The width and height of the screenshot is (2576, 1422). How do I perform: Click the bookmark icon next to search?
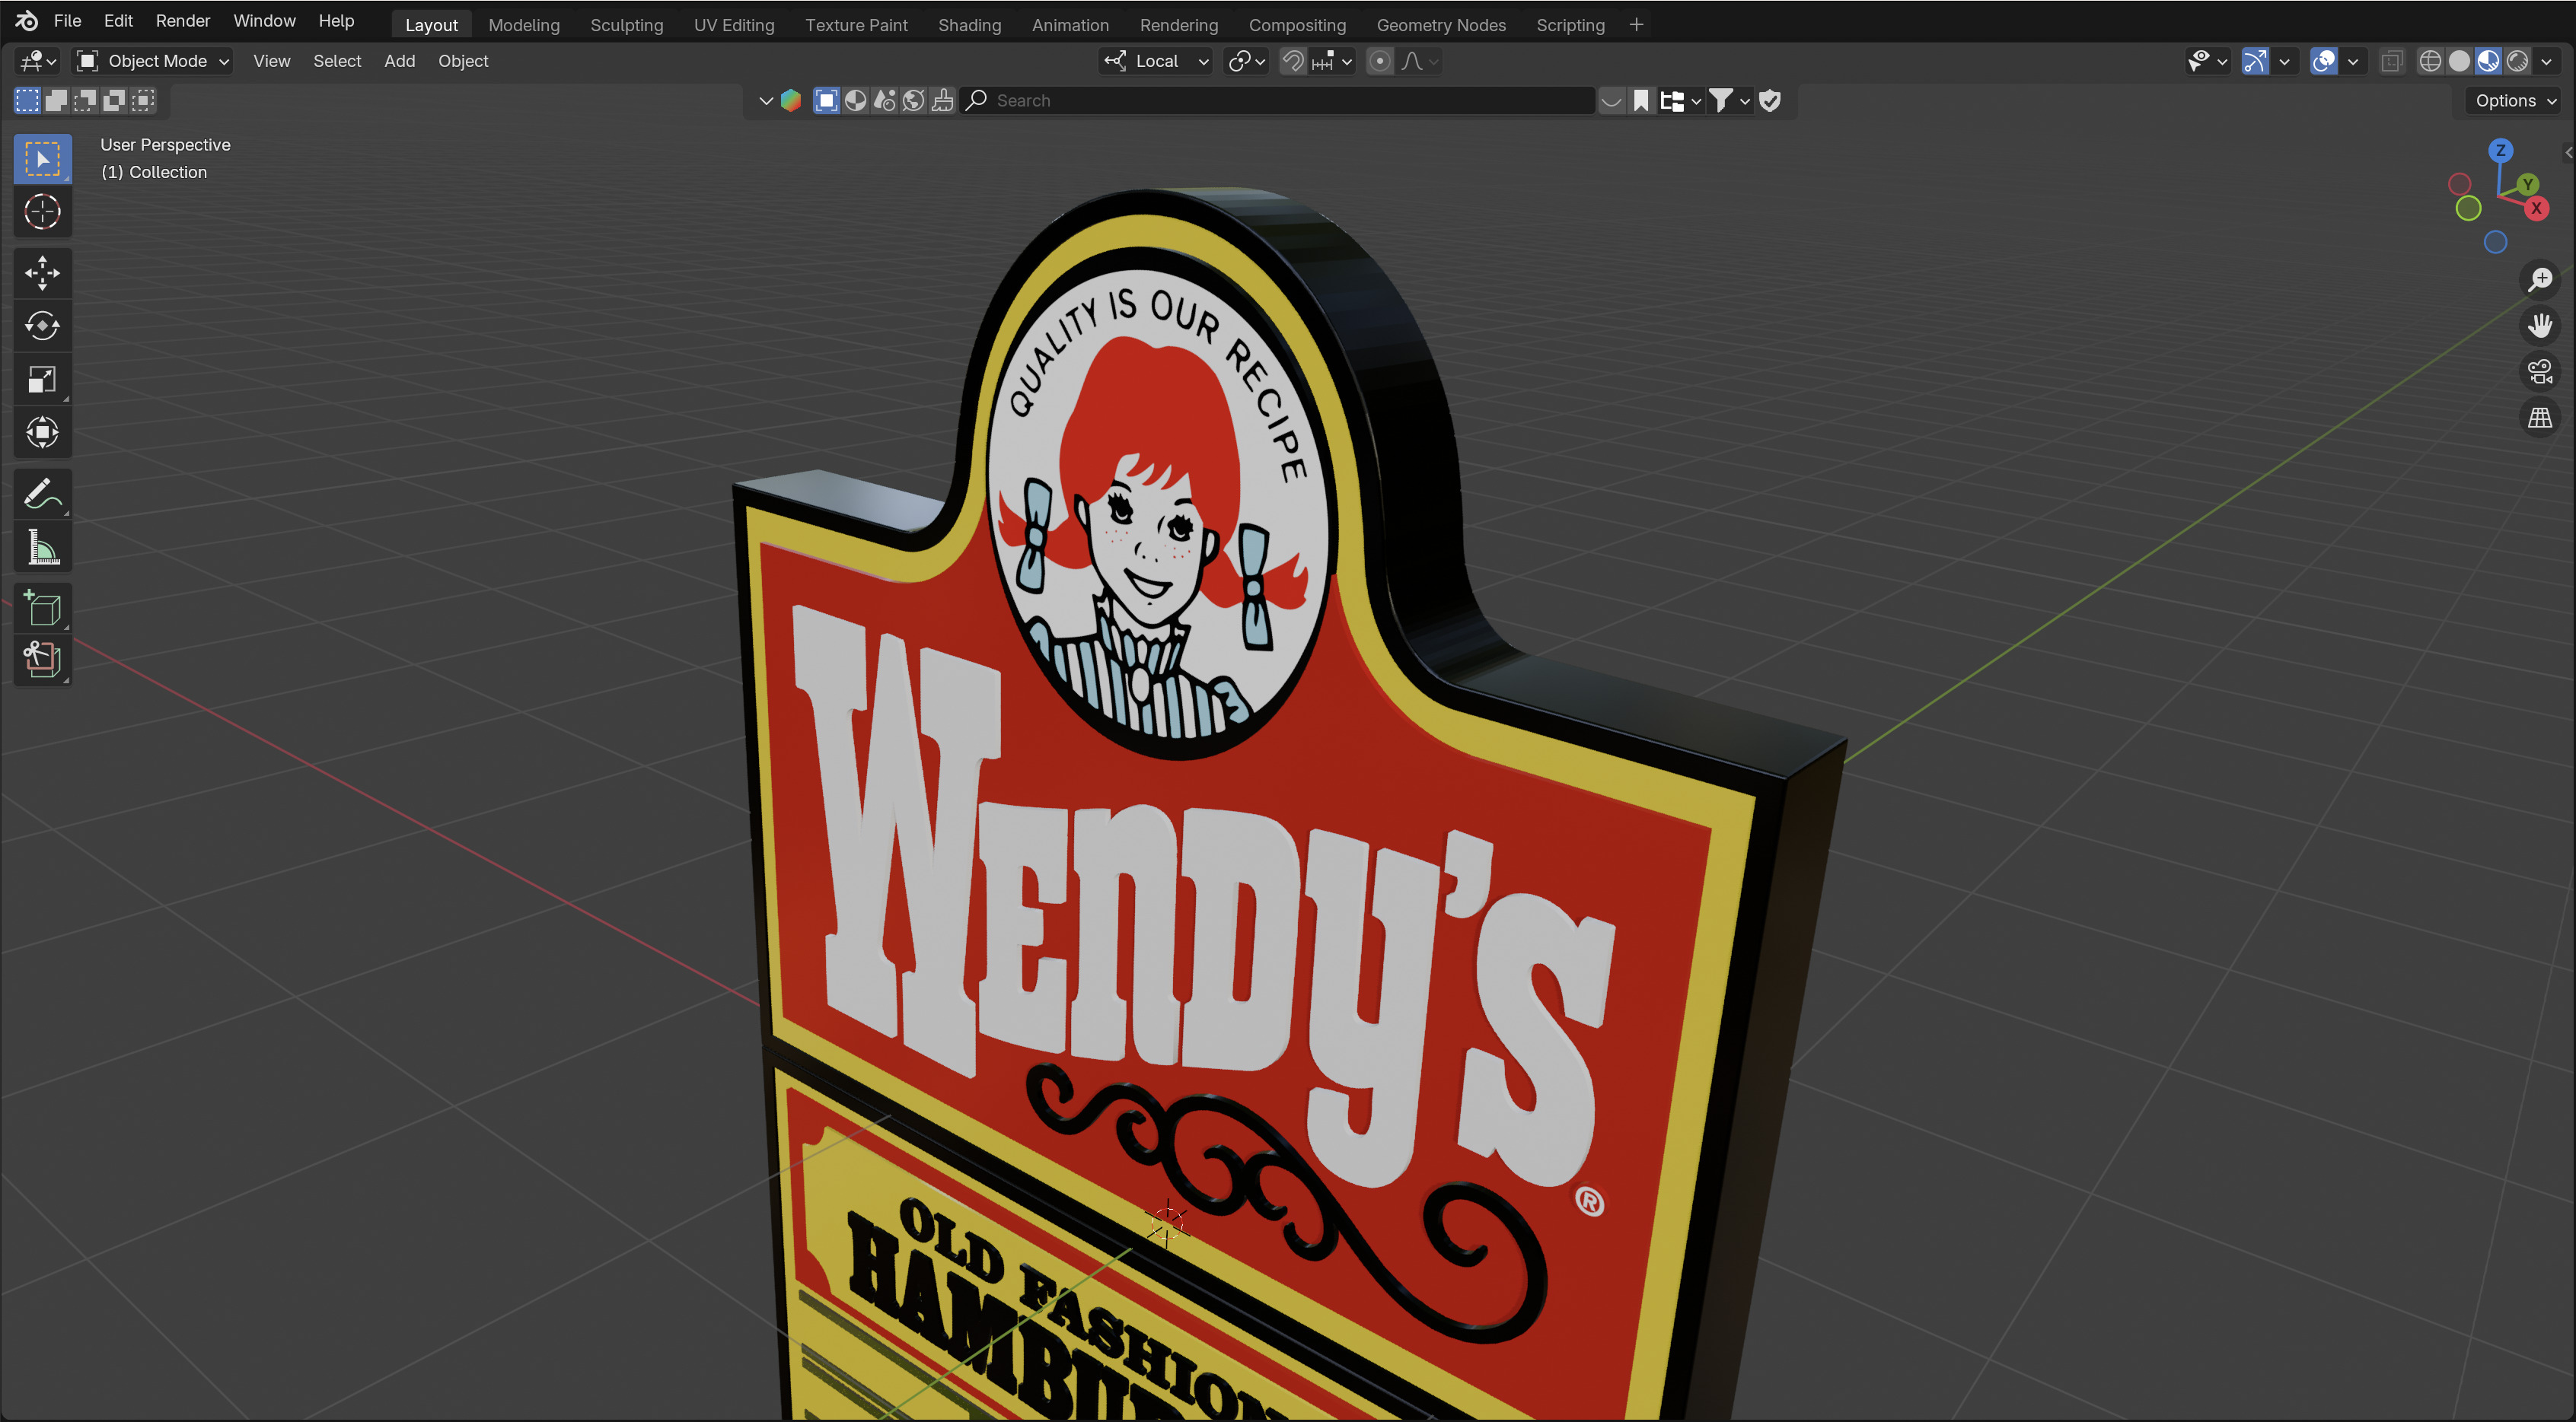[x=1641, y=100]
